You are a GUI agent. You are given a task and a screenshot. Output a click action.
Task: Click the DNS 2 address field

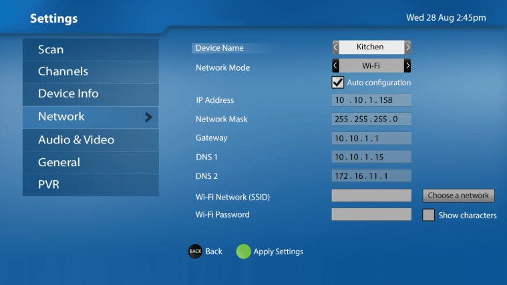pyautogui.click(x=371, y=176)
